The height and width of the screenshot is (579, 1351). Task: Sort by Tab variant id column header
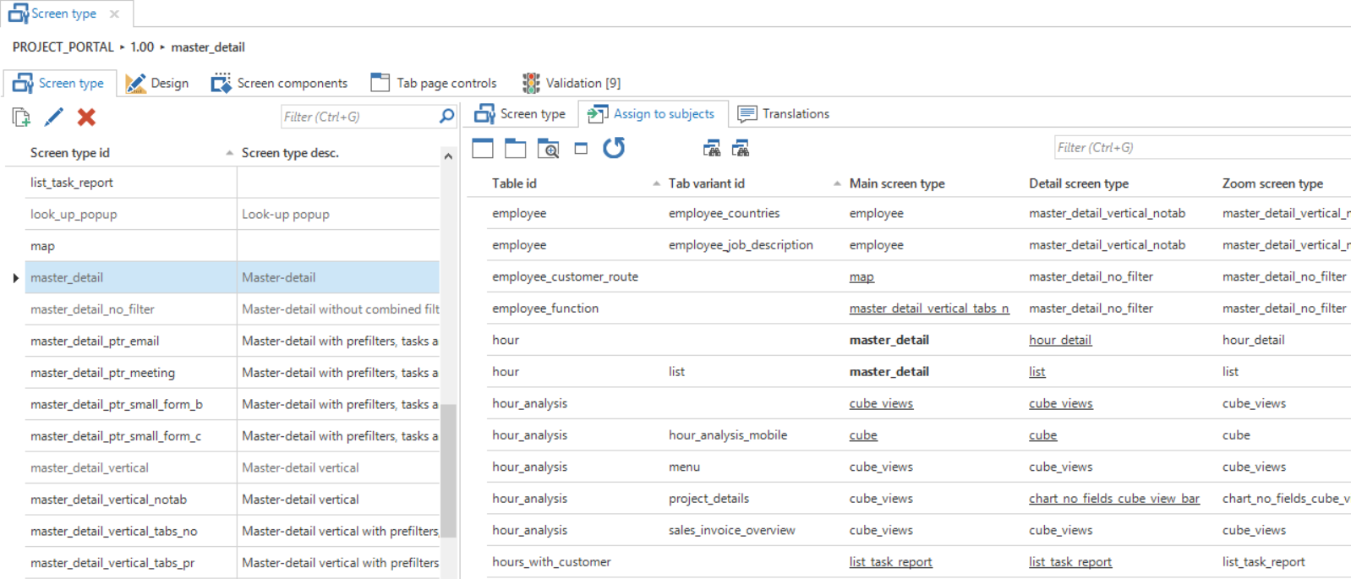[x=706, y=183]
